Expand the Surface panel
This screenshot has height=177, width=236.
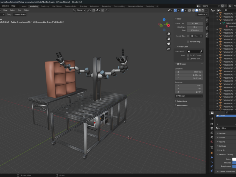(x=223, y=137)
